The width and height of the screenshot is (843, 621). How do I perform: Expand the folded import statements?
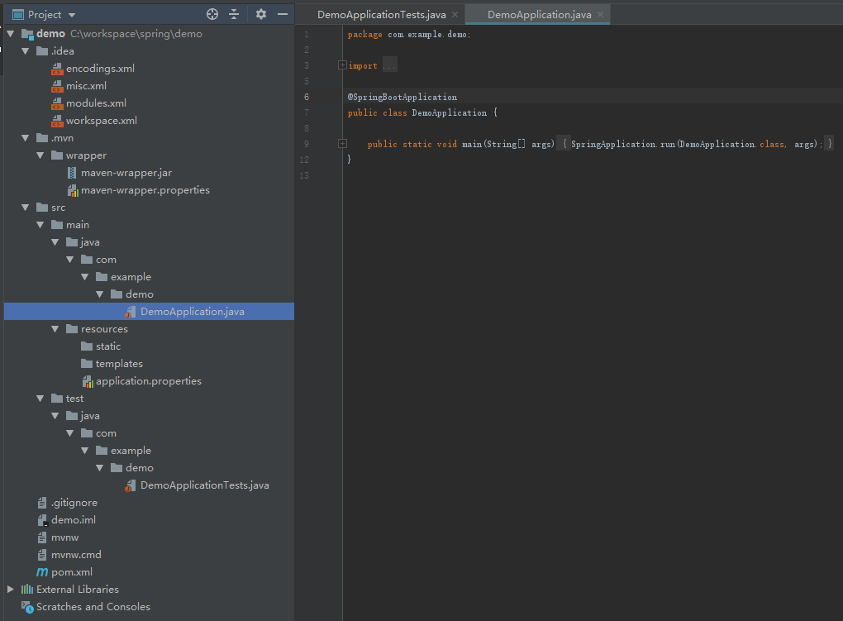click(x=342, y=65)
